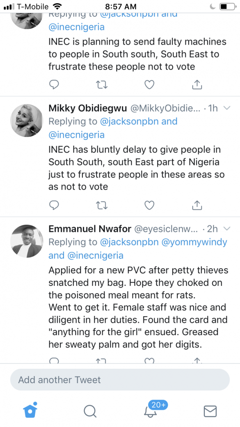This screenshot has height=427, width=240.
Task: Reply to the faulty machines tweet
Action: click(54, 84)
